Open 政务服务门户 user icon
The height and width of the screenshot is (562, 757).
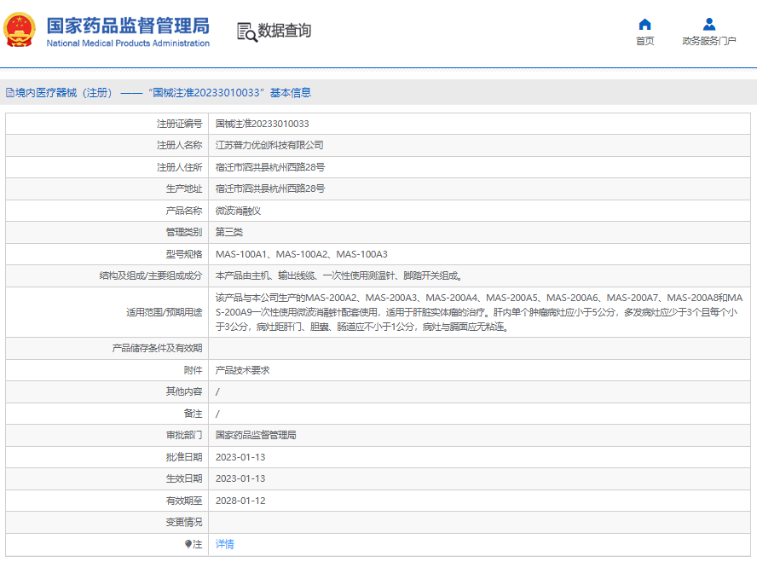point(708,24)
